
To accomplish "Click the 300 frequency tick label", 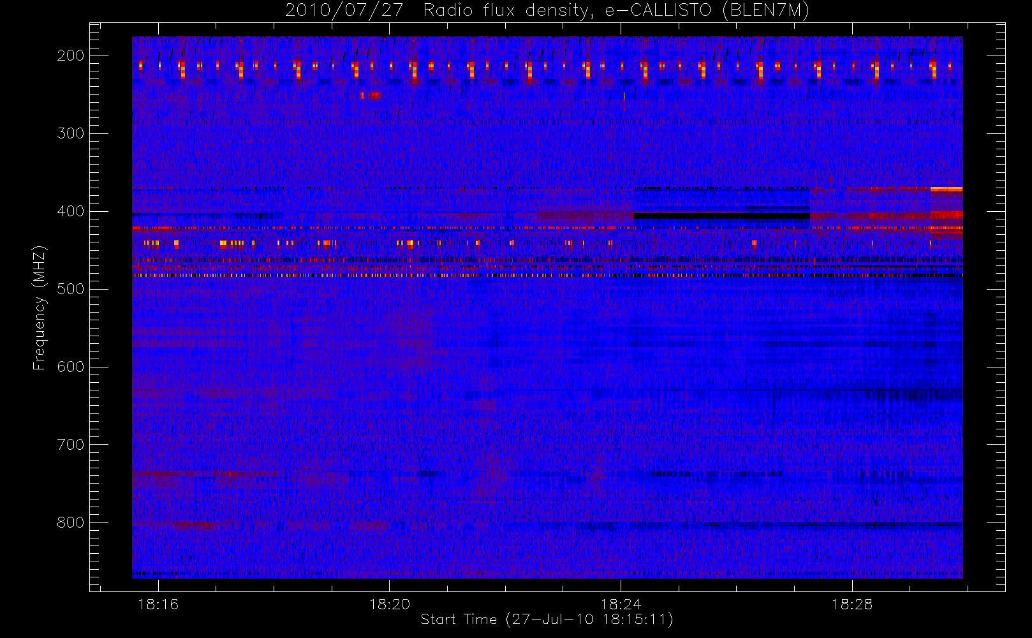I will pos(71,133).
